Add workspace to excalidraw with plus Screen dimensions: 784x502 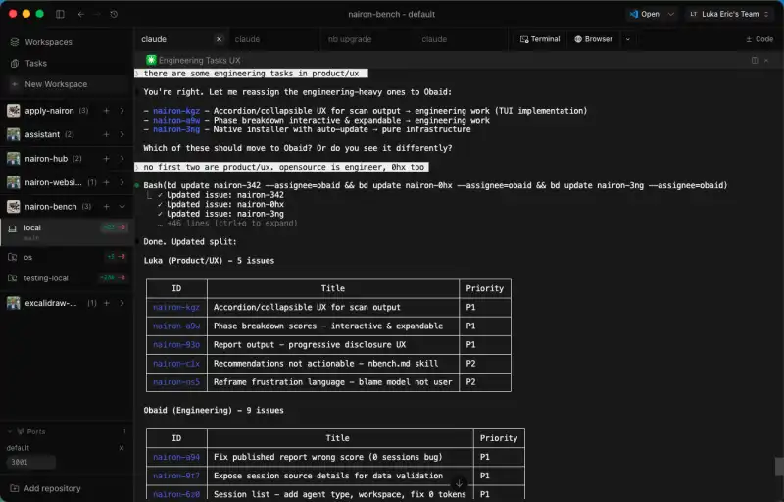106,303
